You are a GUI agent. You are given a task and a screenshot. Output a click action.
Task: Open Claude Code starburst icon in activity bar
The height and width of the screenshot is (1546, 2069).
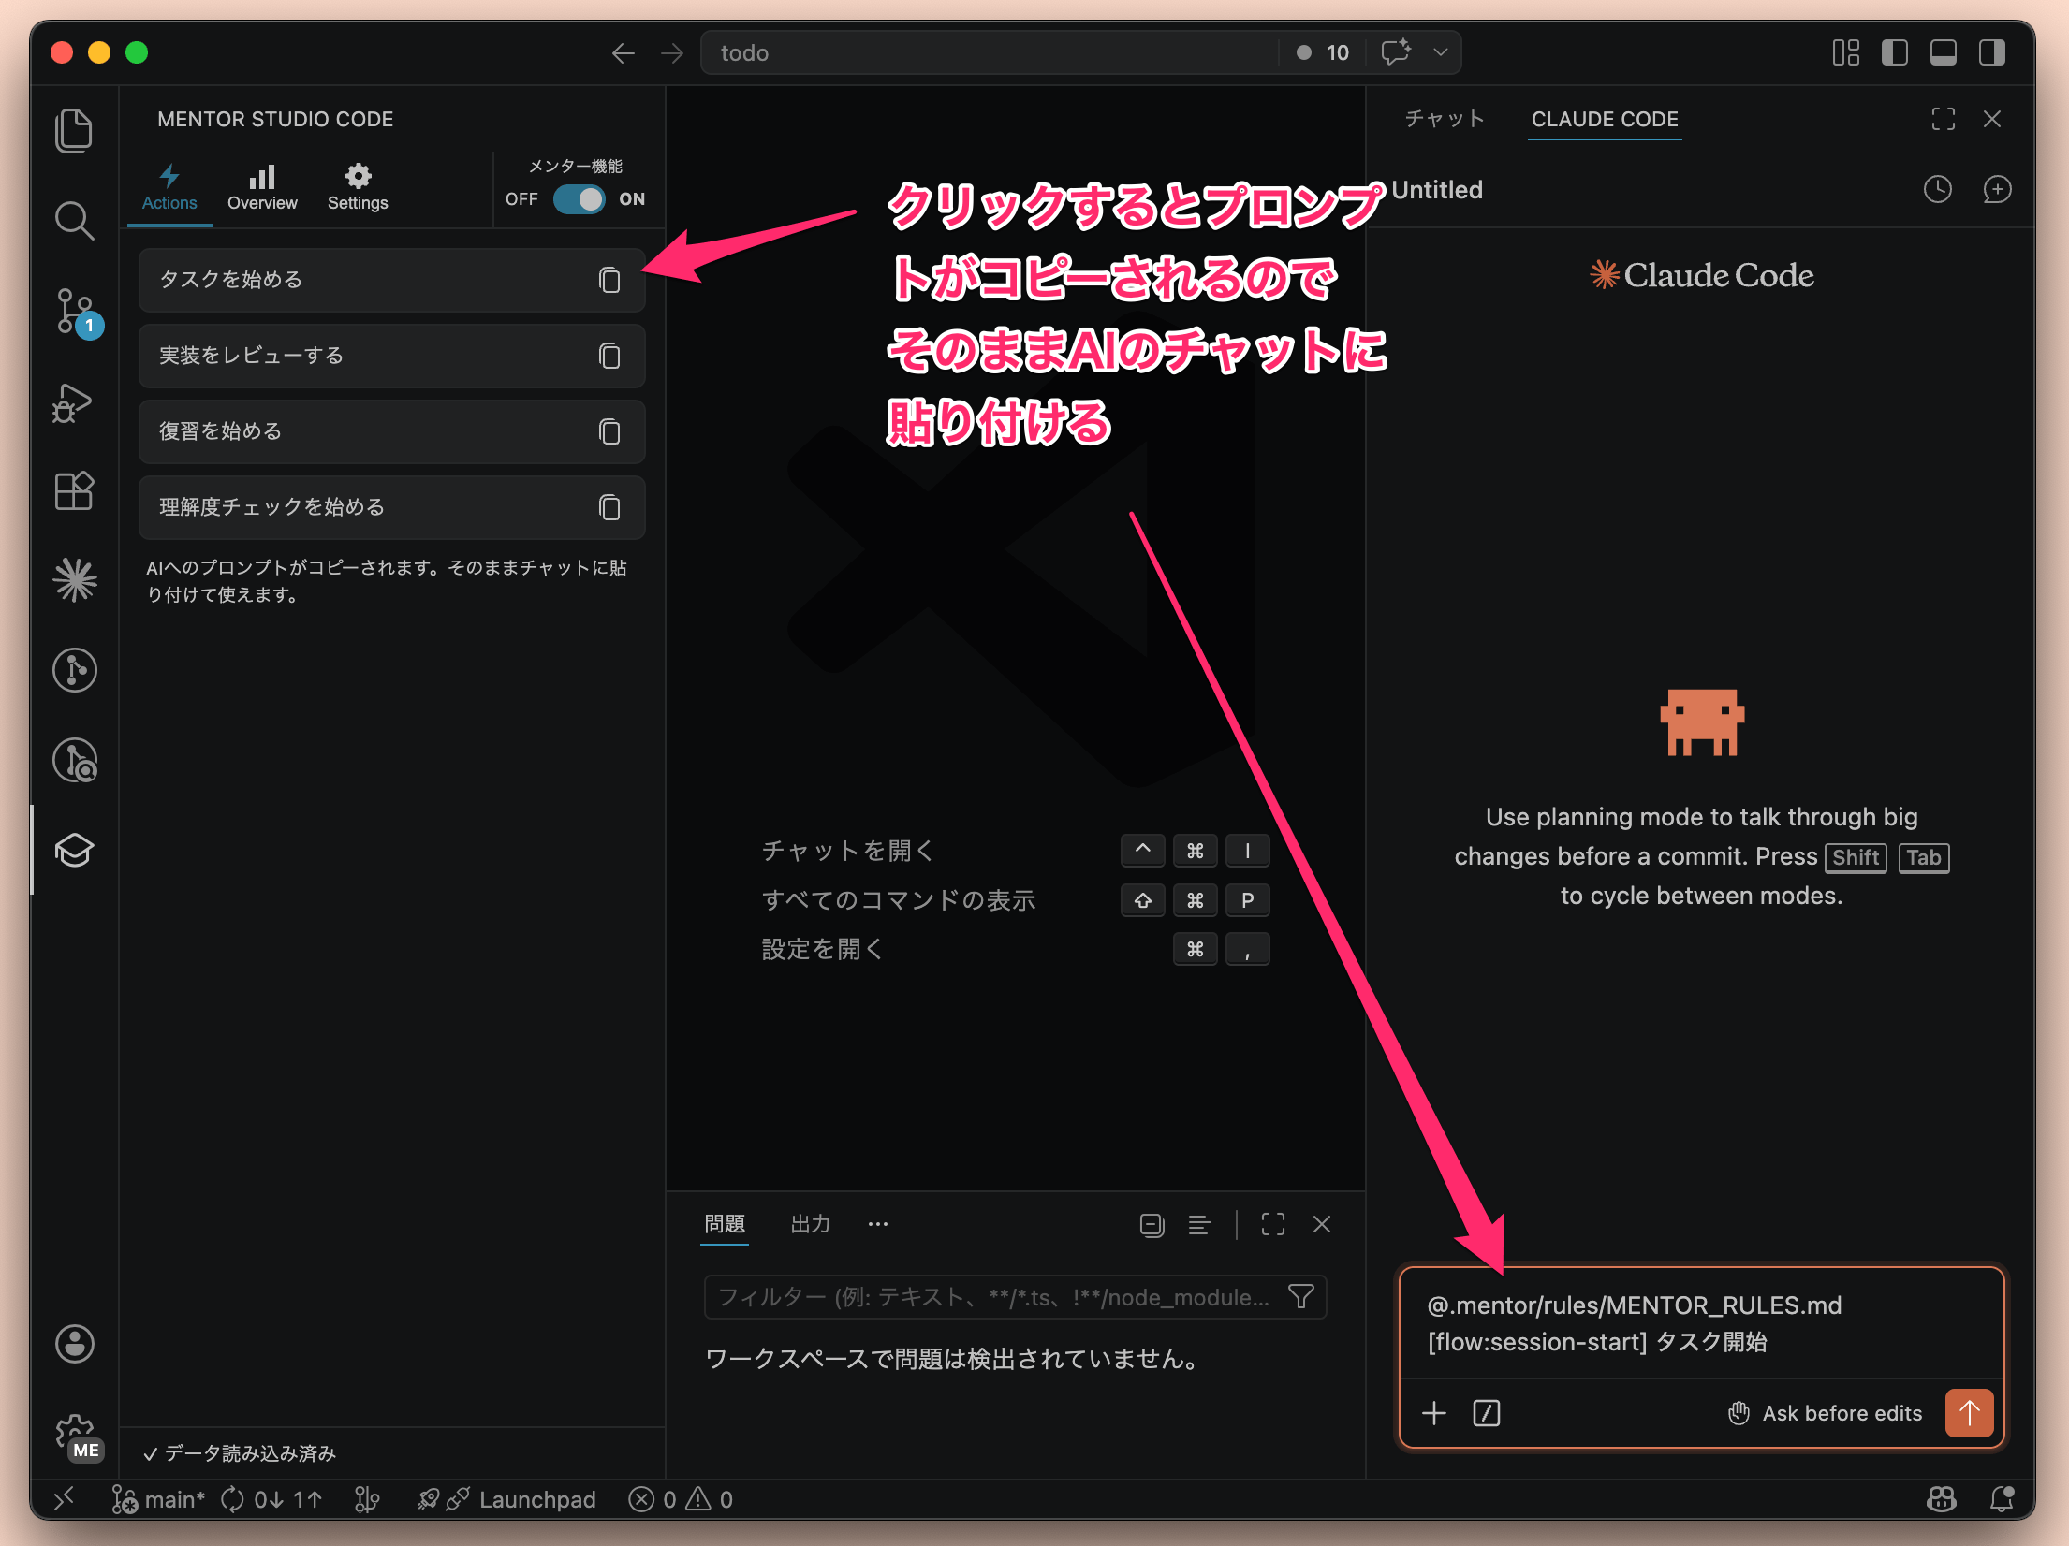[x=74, y=580]
